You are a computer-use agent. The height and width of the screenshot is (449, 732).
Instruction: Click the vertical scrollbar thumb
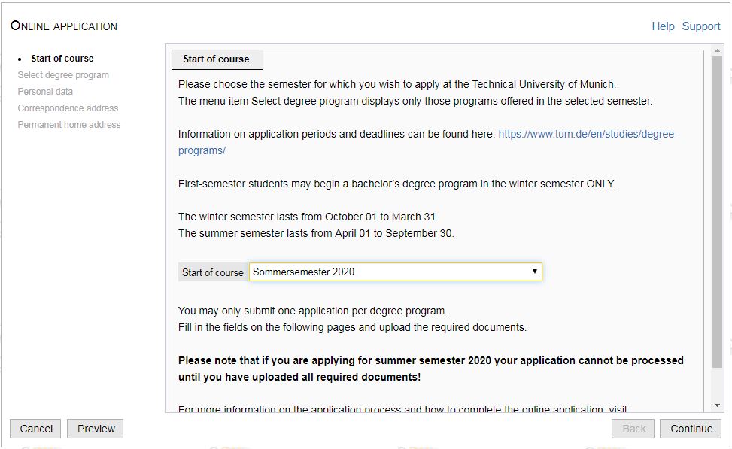pos(717,211)
